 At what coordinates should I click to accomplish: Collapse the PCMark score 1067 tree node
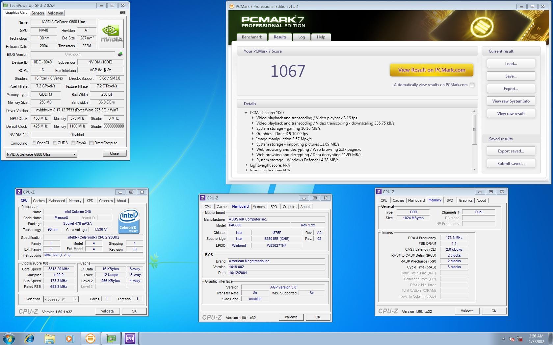246,113
